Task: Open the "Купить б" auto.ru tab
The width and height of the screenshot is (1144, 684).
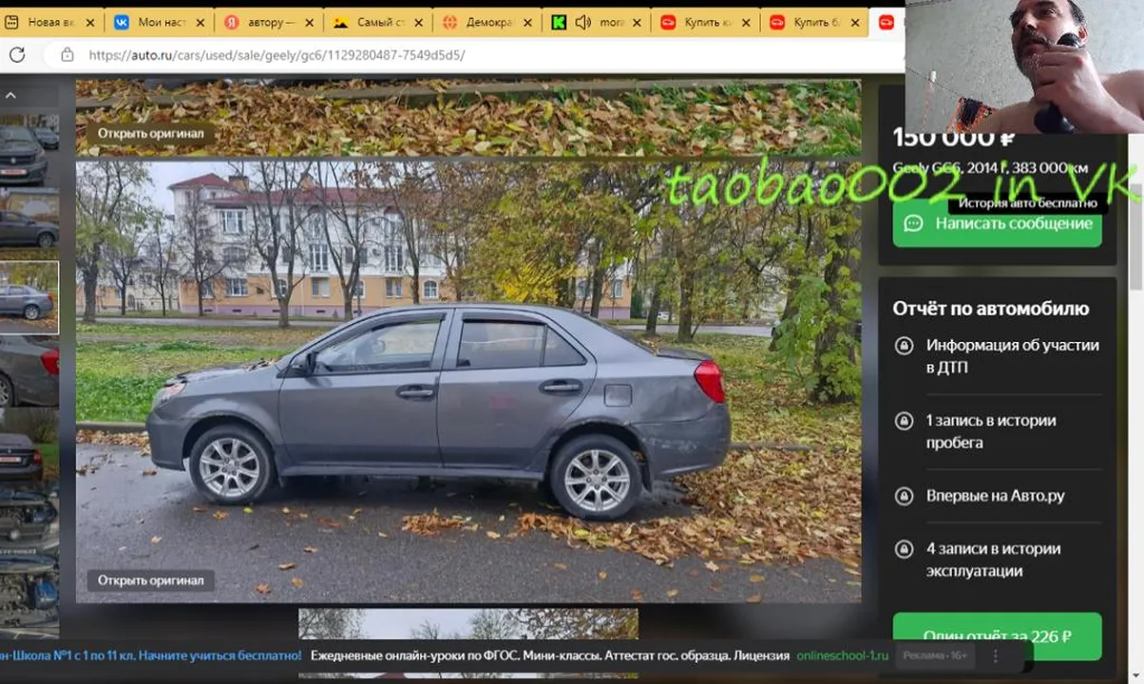Action: 813,22
